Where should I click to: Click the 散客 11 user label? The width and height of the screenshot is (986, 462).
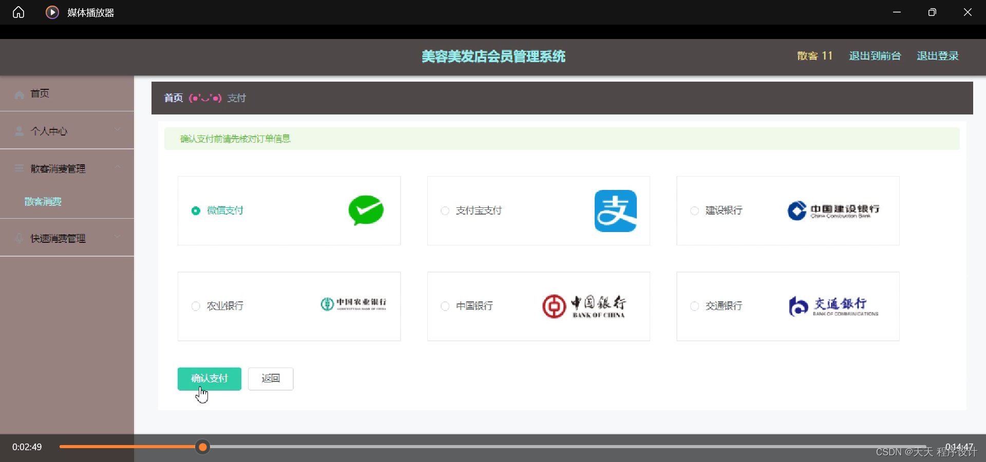814,56
